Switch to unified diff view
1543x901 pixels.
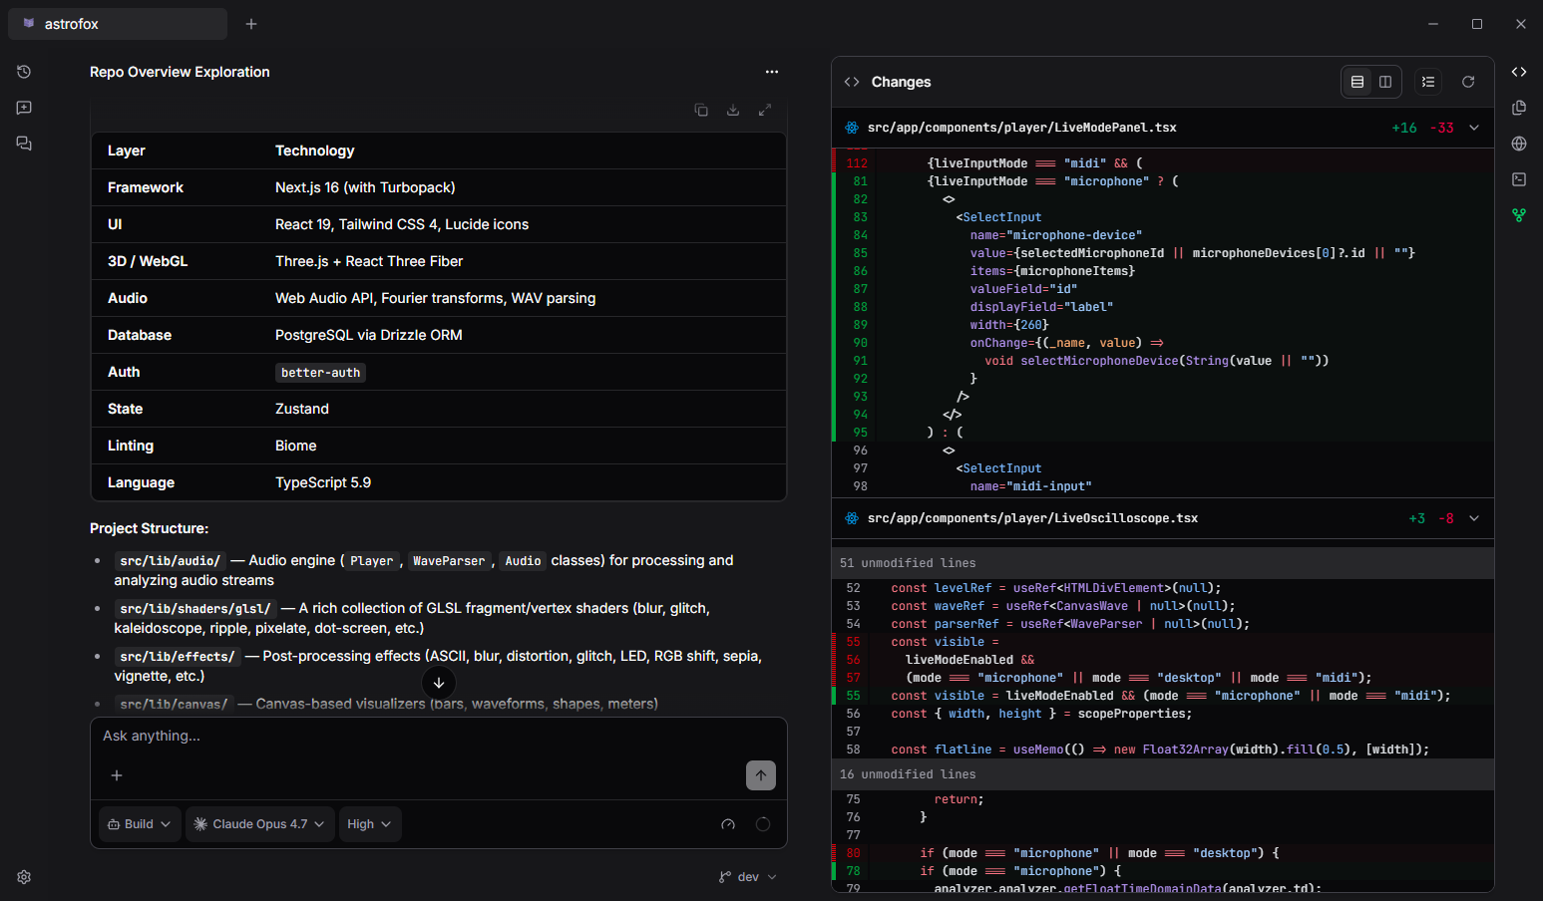[1357, 82]
